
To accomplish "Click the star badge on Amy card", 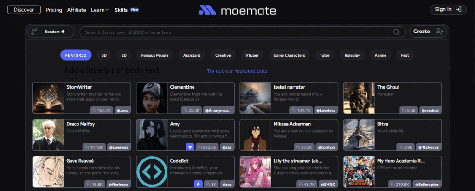I will [190, 147].
